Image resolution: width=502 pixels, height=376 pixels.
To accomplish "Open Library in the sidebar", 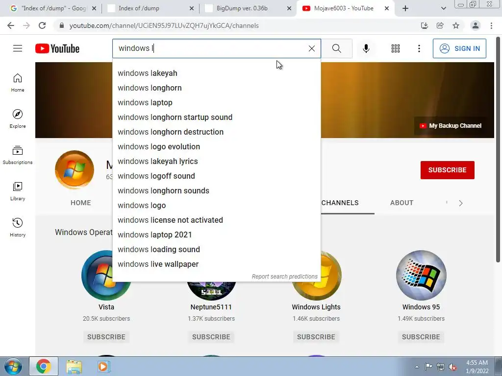I will 18,191.
